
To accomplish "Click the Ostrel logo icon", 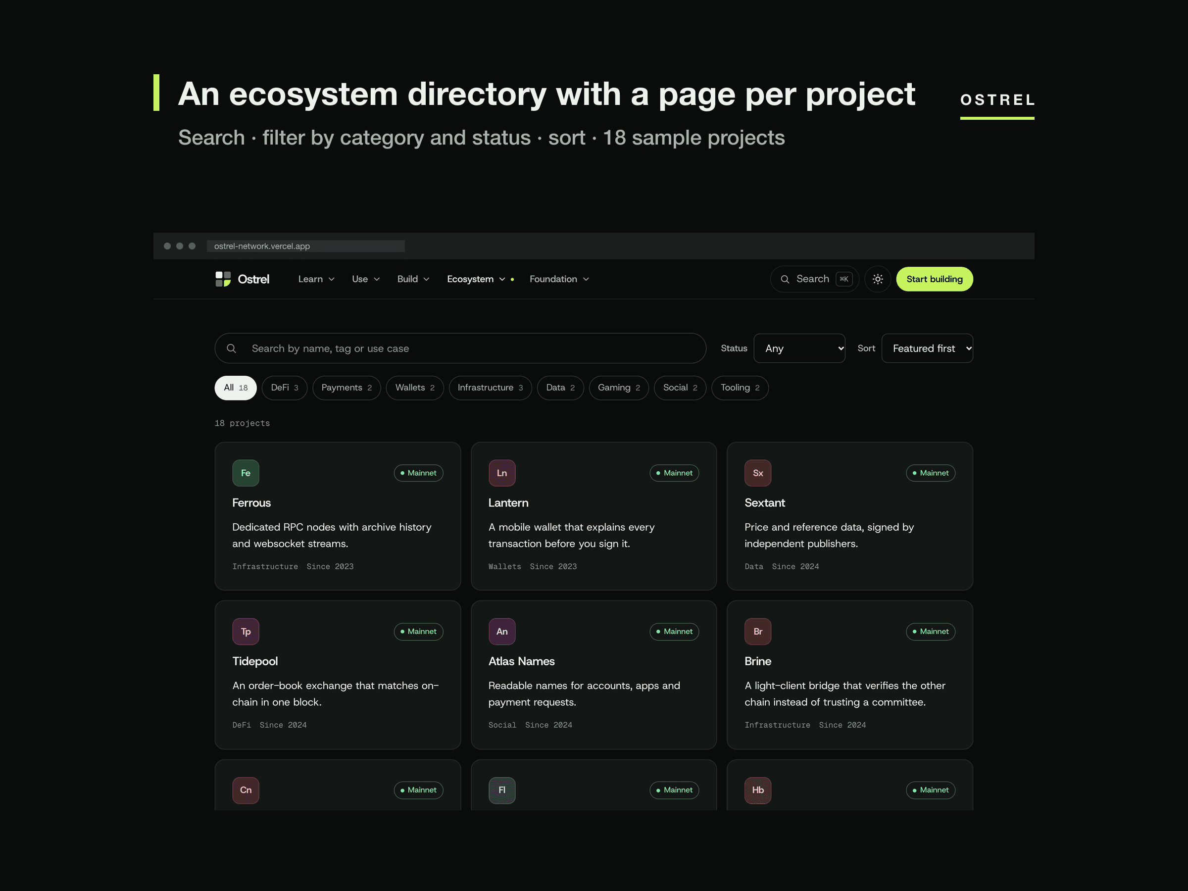I will (x=223, y=279).
